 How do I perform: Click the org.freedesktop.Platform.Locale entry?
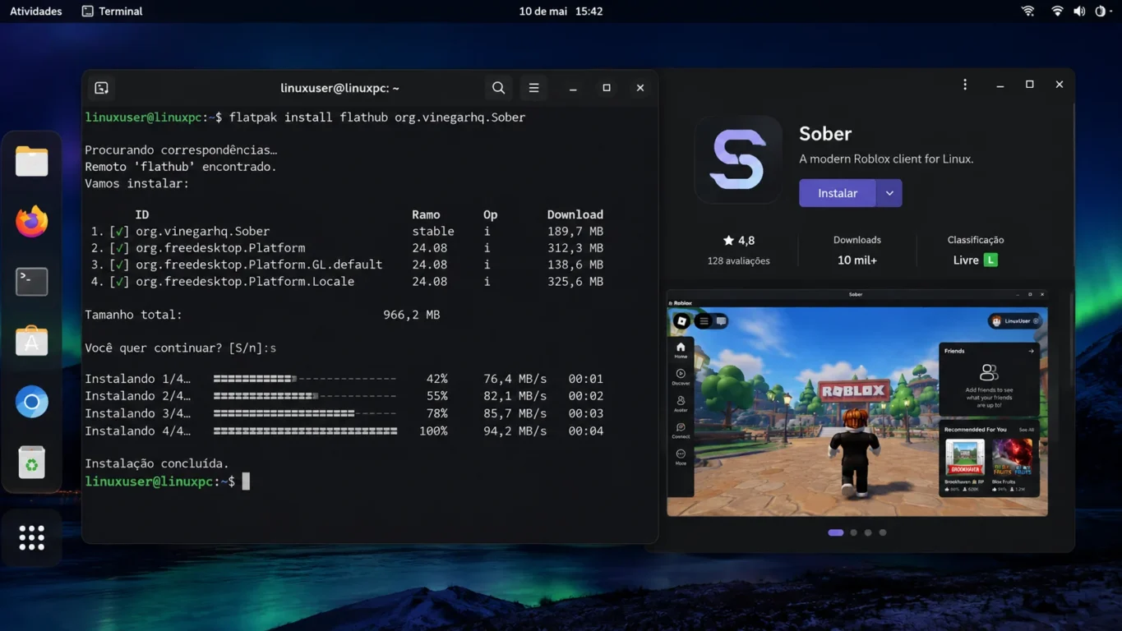click(x=245, y=282)
